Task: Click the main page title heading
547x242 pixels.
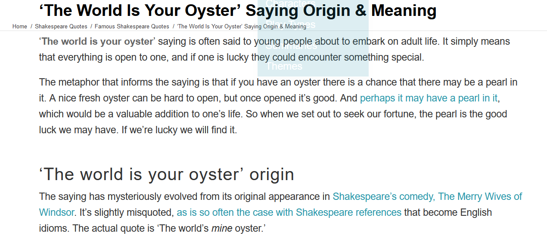Action: click(238, 10)
